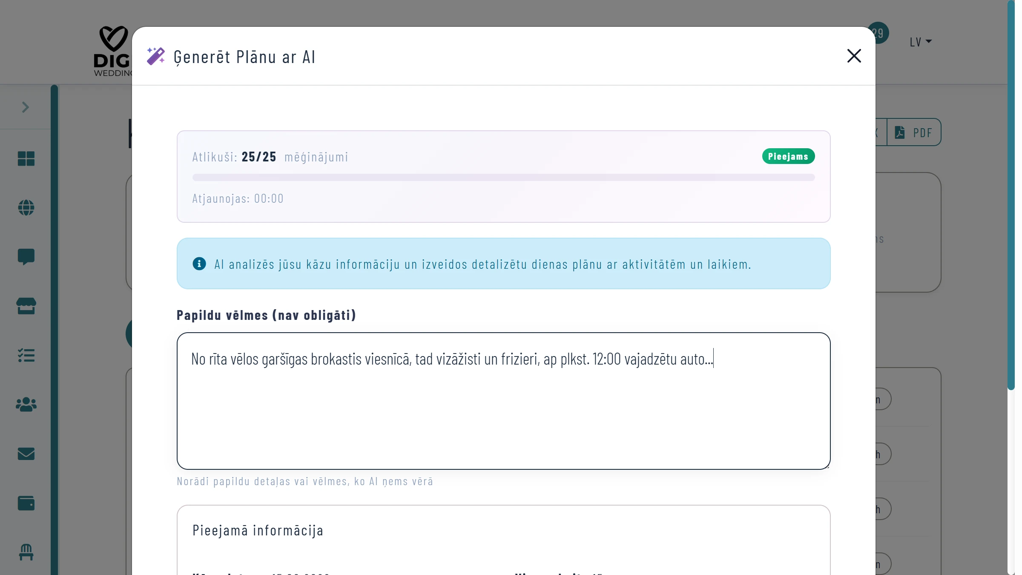1022x575 pixels.
Task: Open the dashboard grid icon in sidebar
Action: pos(26,158)
